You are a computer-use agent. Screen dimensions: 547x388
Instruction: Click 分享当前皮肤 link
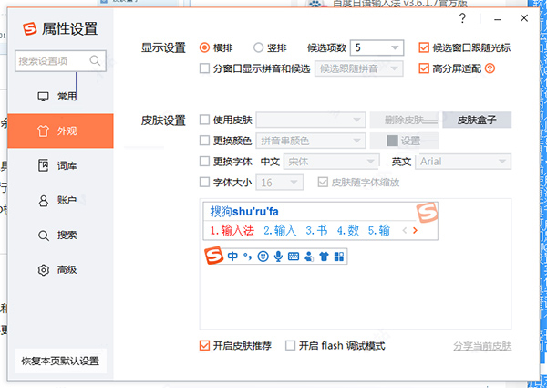click(x=482, y=346)
